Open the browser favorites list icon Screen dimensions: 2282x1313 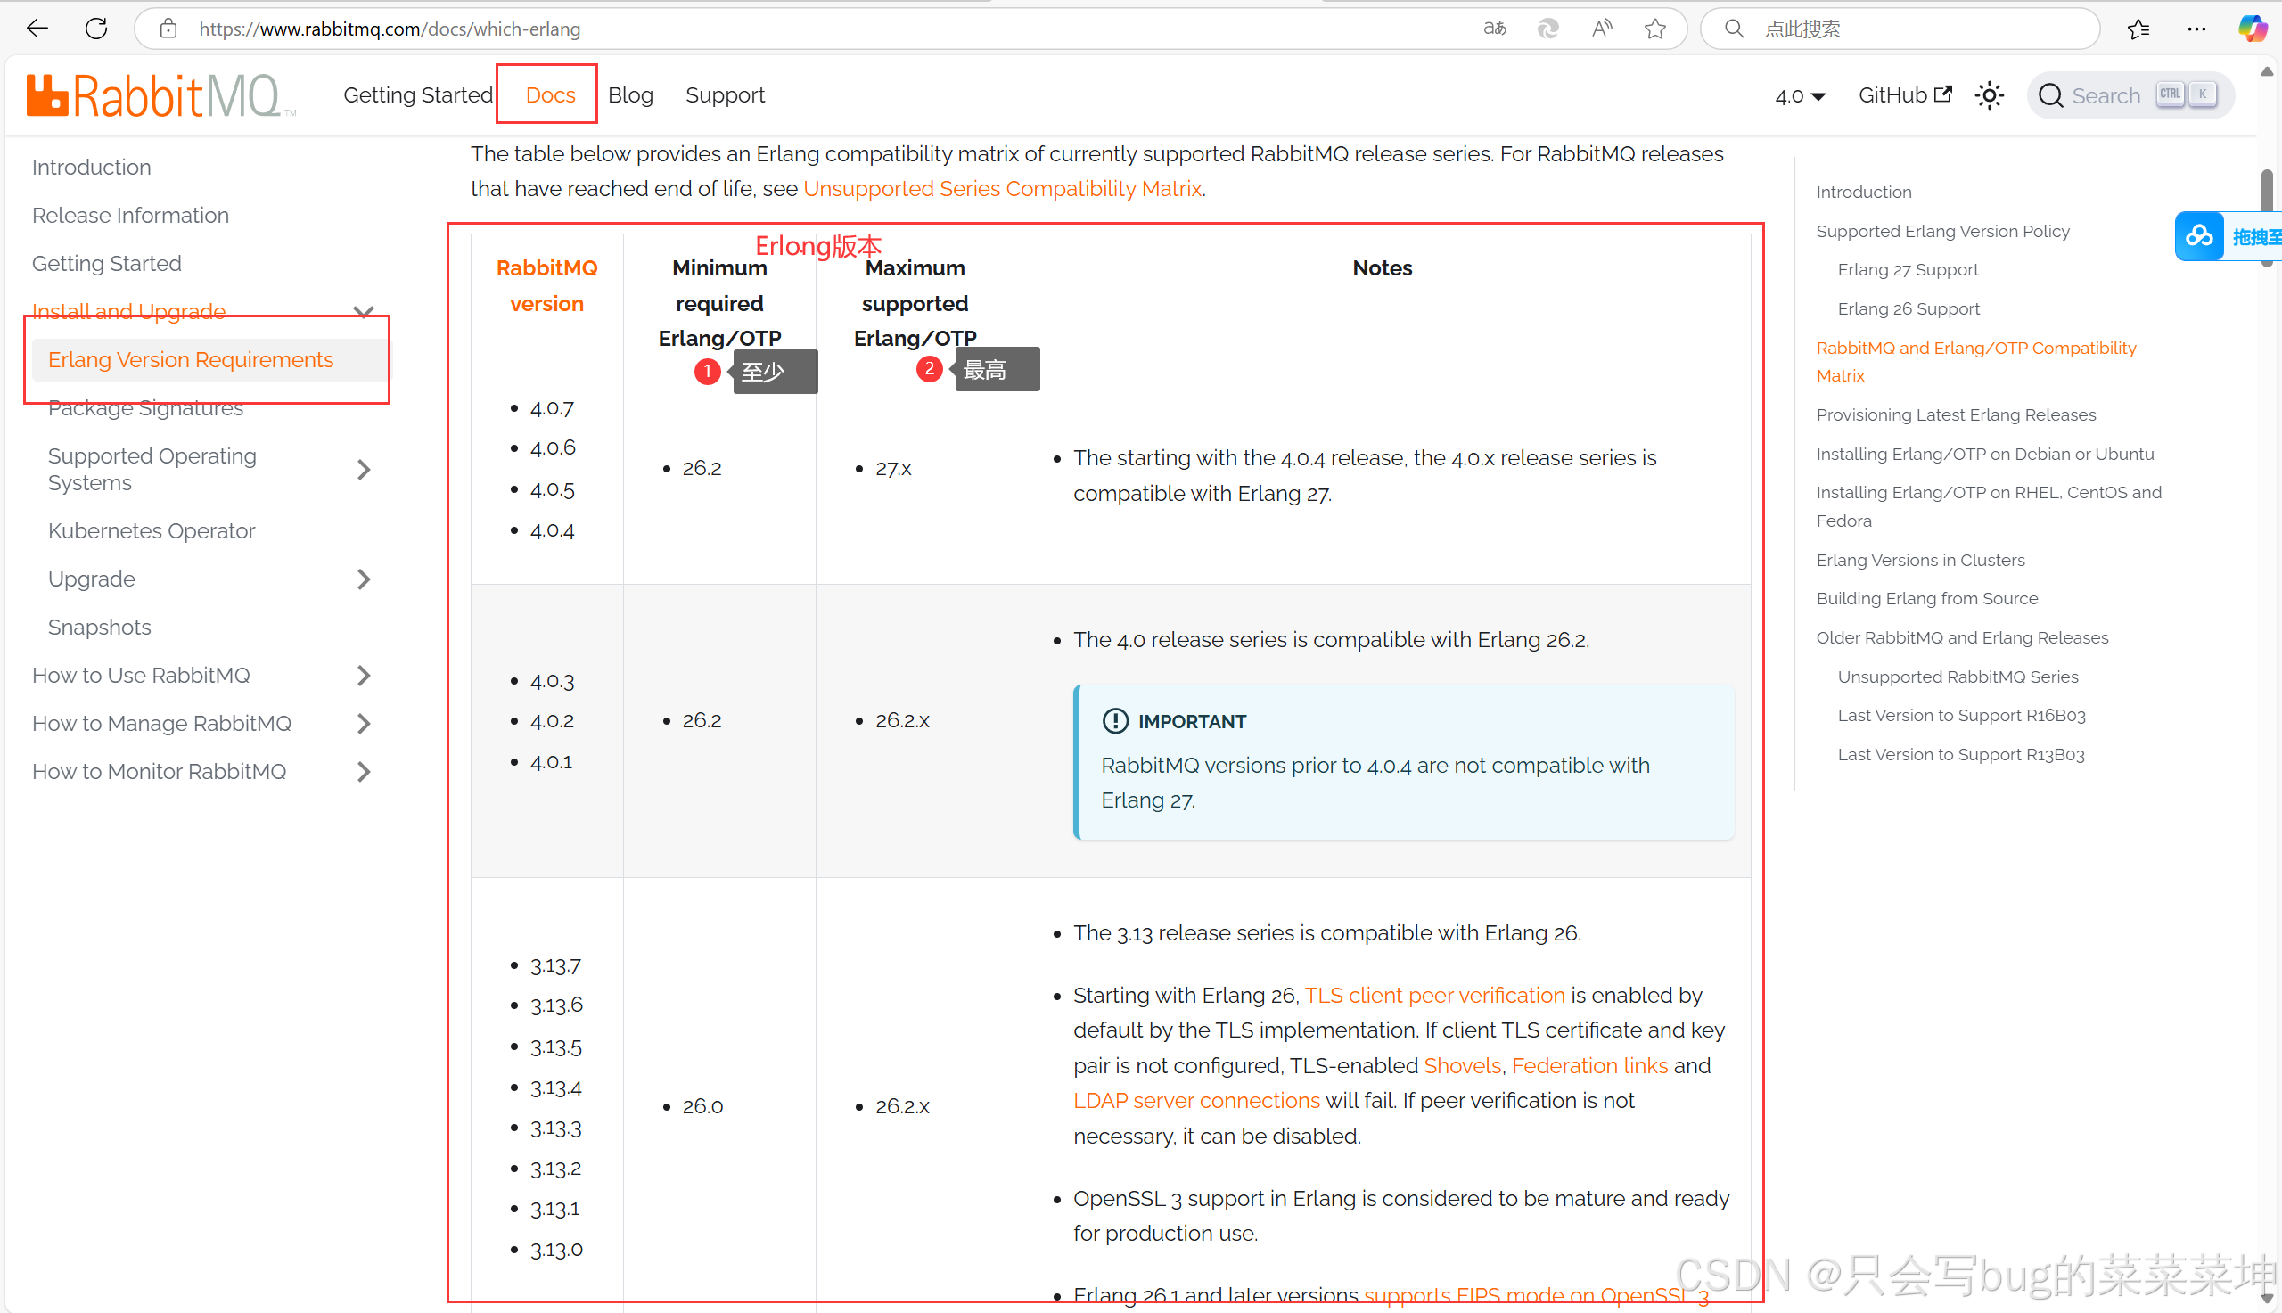2138,28
